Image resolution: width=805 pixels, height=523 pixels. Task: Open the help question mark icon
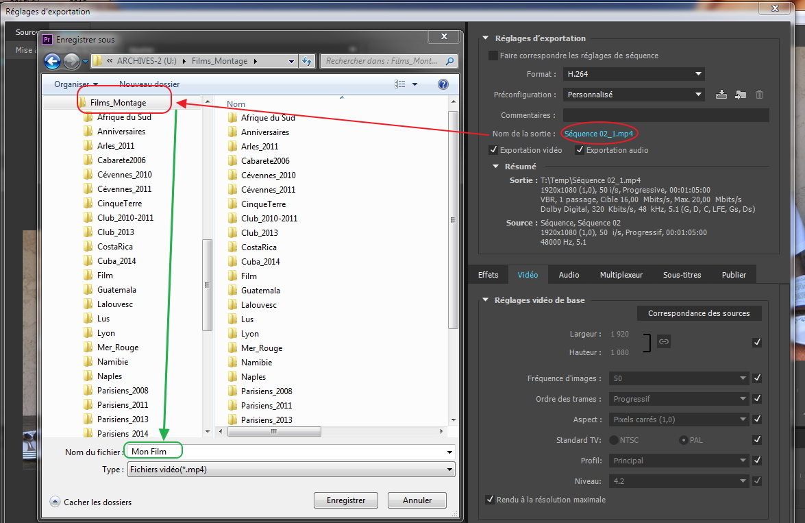443,84
